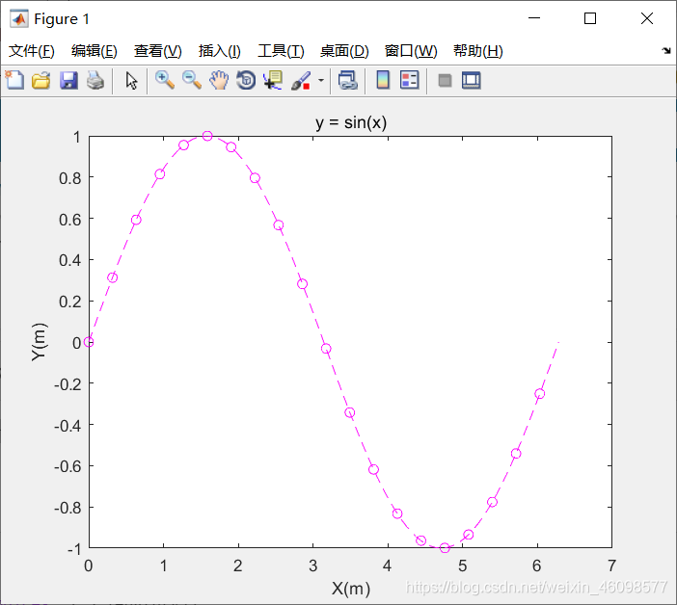Dock the figure using the corner arrow
This screenshot has width=677, height=605.
pos(666,51)
